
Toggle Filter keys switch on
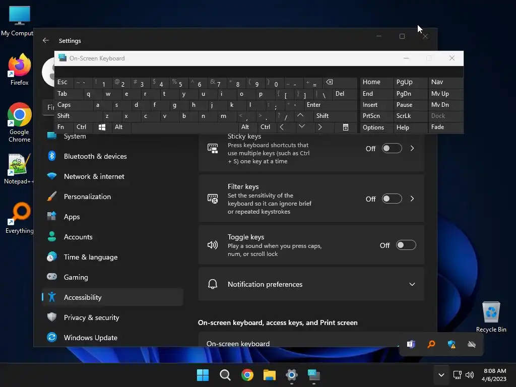coord(392,199)
